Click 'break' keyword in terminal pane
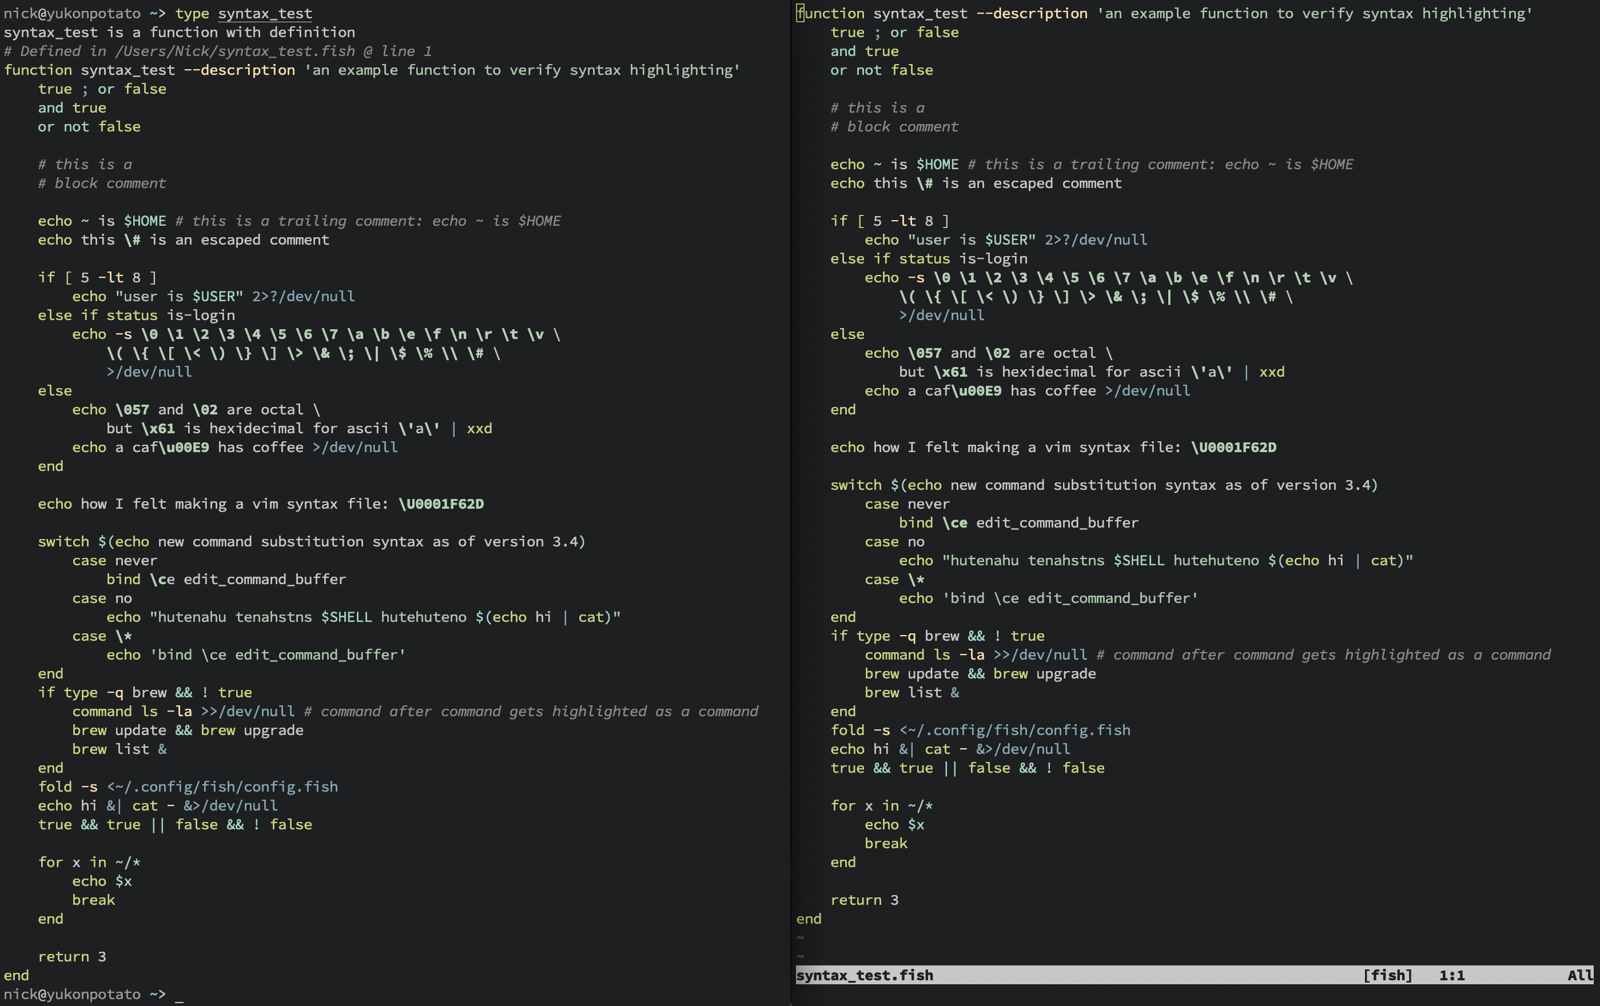Viewport: 1600px width, 1006px height. 94,900
